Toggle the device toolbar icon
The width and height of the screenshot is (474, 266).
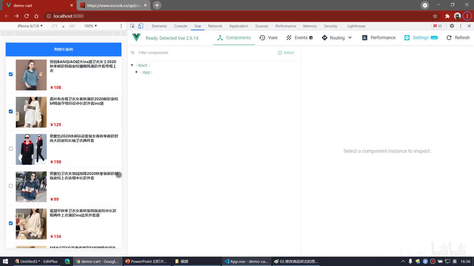coord(141,26)
